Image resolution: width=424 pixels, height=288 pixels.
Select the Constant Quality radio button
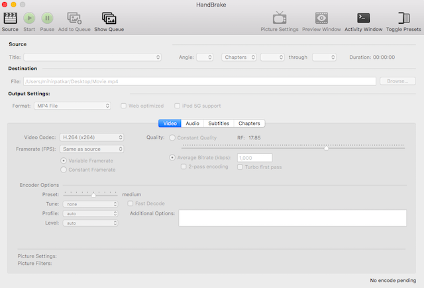point(172,138)
